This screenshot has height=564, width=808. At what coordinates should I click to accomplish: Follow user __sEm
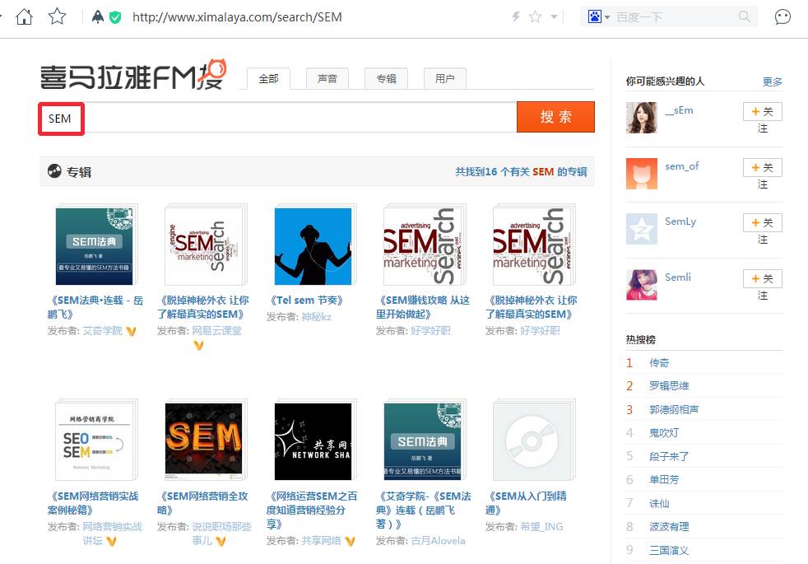point(763,112)
